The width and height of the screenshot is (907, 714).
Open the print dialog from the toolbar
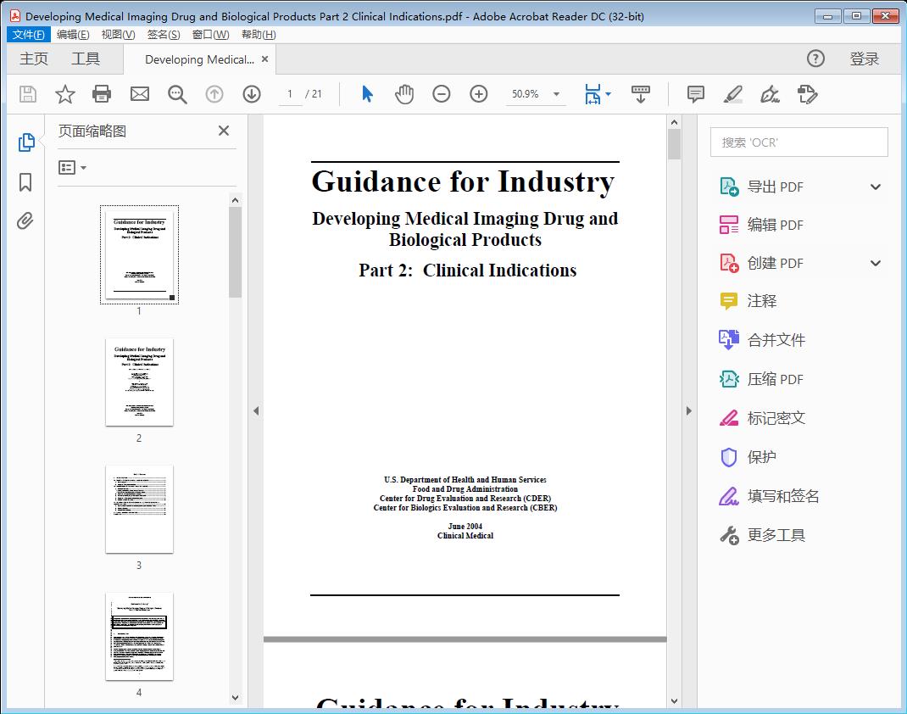point(102,94)
